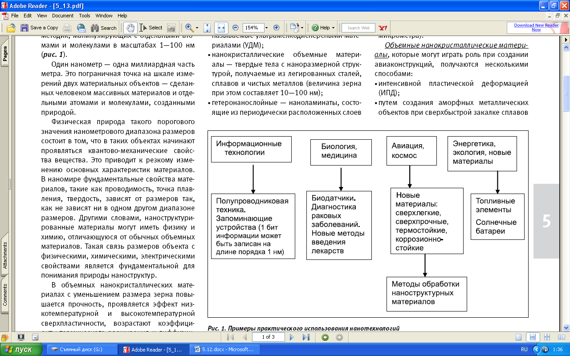Go to the previous page
The width and height of the screenshot is (570, 356).
(244, 337)
